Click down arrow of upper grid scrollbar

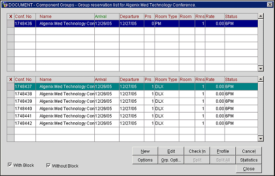pos(261,69)
